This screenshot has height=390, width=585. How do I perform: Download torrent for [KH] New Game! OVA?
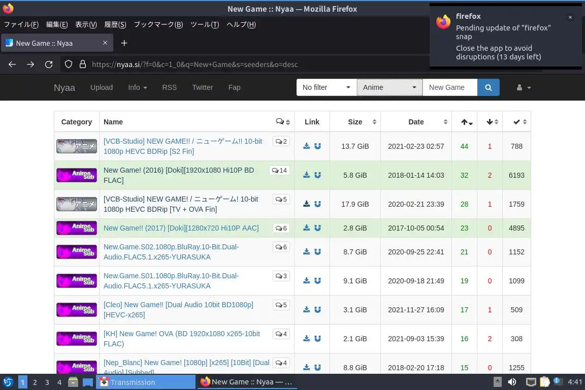[x=306, y=339]
